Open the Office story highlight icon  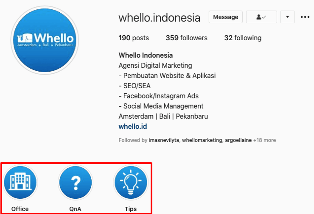tap(20, 182)
